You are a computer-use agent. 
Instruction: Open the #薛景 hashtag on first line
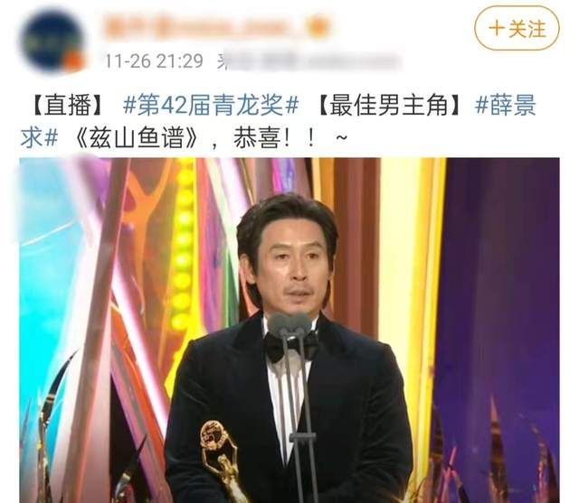click(506, 105)
